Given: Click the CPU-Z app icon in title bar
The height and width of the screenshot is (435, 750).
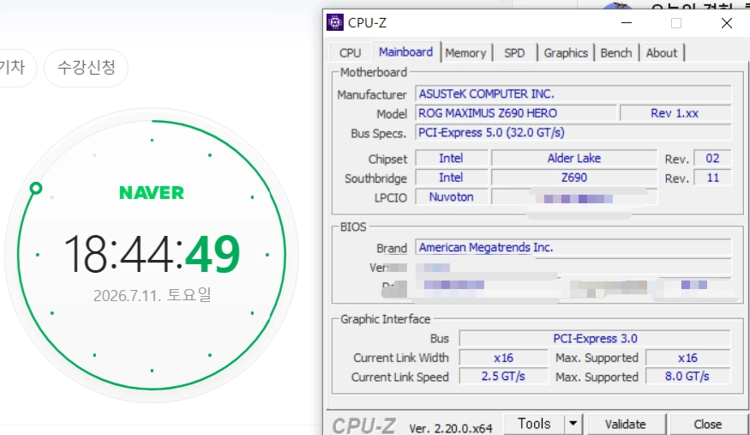Looking at the screenshot, I should coord(335,22).
